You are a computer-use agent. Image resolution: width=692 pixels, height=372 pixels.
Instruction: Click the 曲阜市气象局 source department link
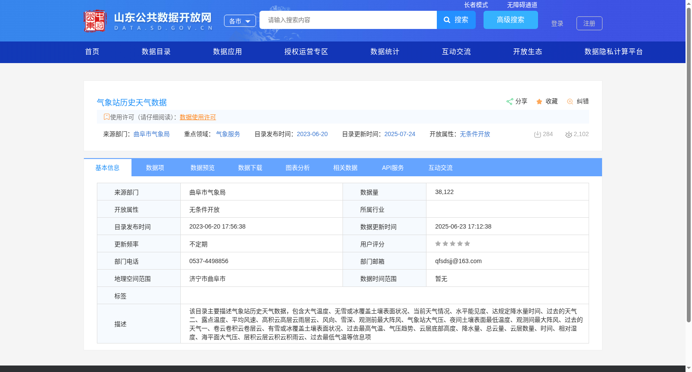point(151,134)
